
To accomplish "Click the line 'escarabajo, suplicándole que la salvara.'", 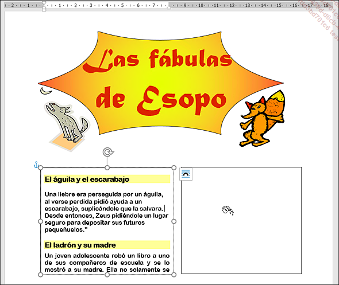I will point(104,209).
